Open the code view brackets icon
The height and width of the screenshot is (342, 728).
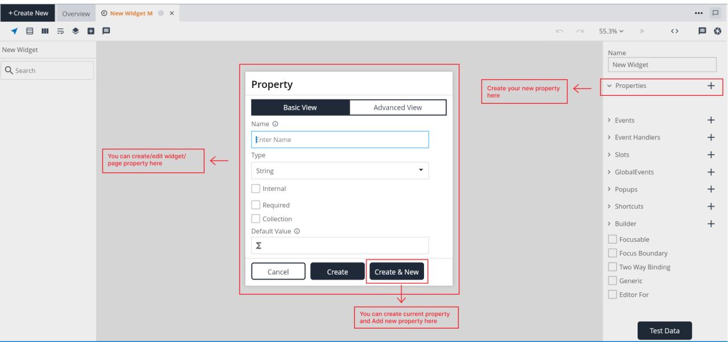pos(675,31)
